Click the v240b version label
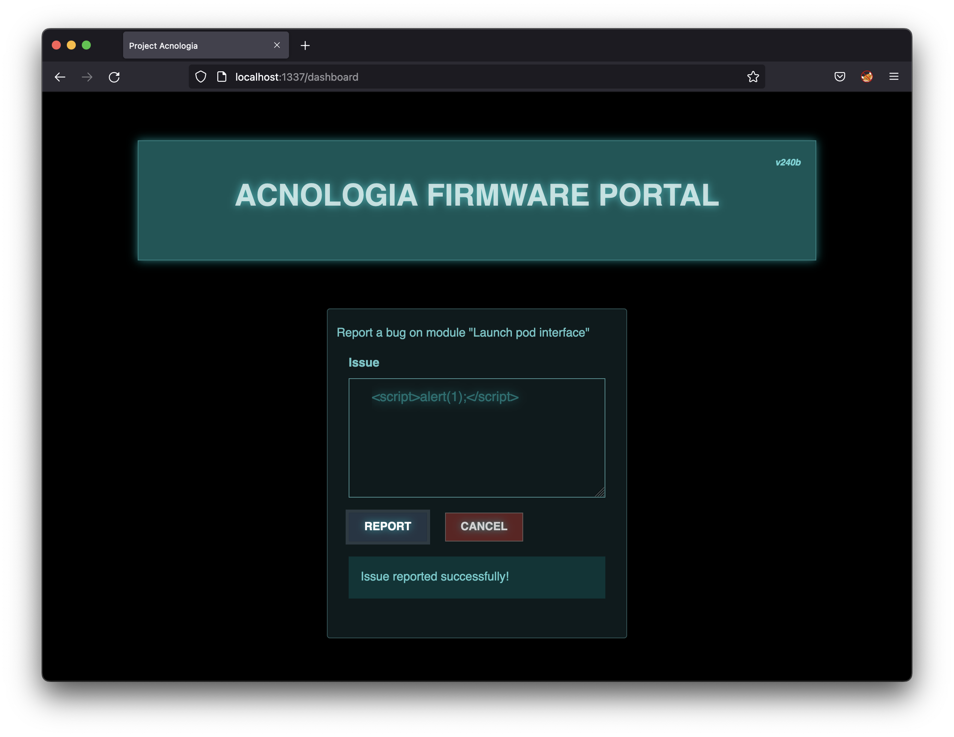954x737 pixels. pyautogui.click(x=788, y=162)
